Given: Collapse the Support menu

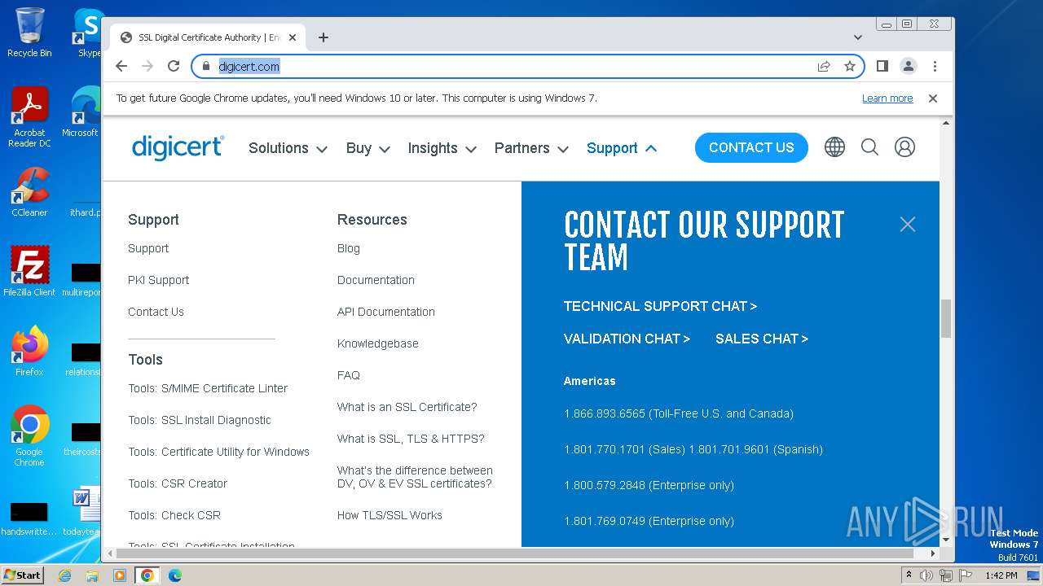Looking at the screenshot, I should point(621,148).
